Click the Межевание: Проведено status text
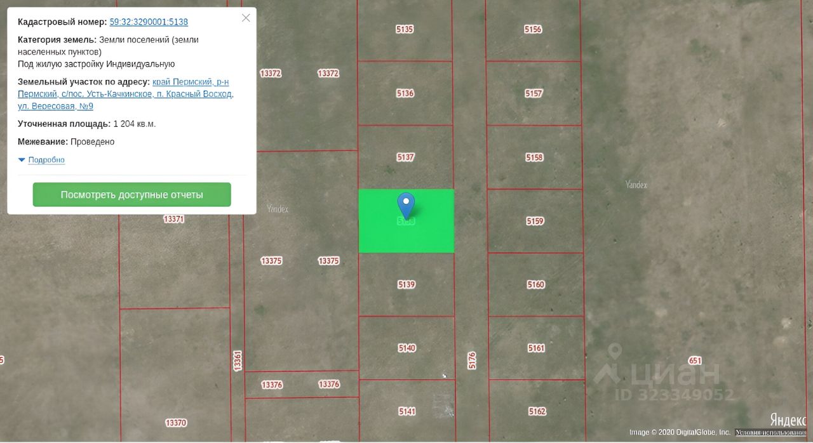The height and width of the screenshot is (443, 813). 66,142
